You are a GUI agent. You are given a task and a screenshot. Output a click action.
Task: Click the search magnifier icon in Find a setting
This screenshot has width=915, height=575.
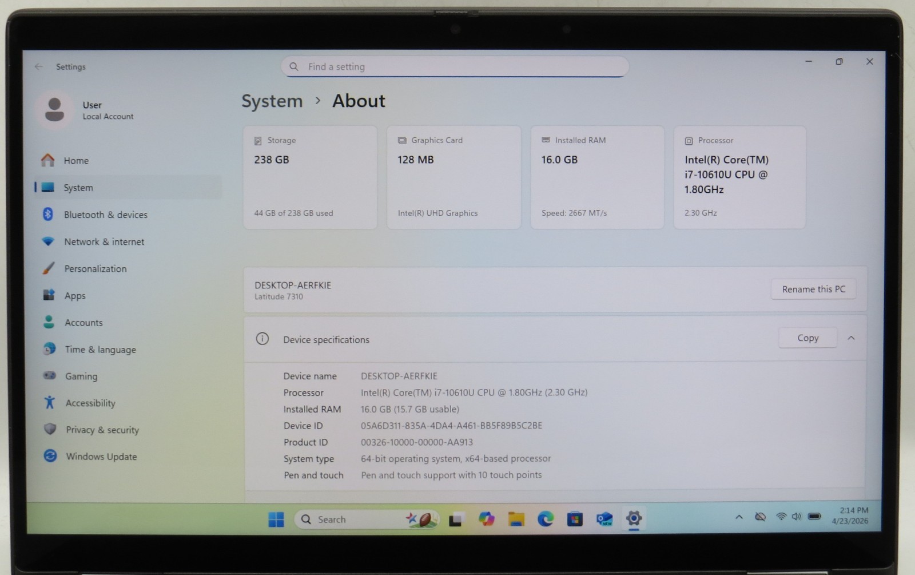[294, 66]
